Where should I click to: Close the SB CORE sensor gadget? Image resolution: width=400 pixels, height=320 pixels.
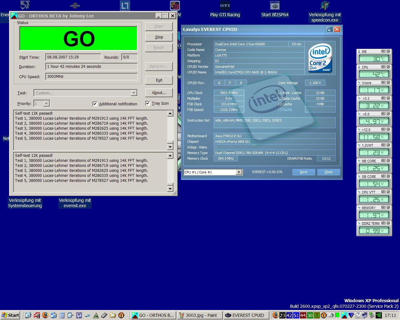click(x=388, y=176)
